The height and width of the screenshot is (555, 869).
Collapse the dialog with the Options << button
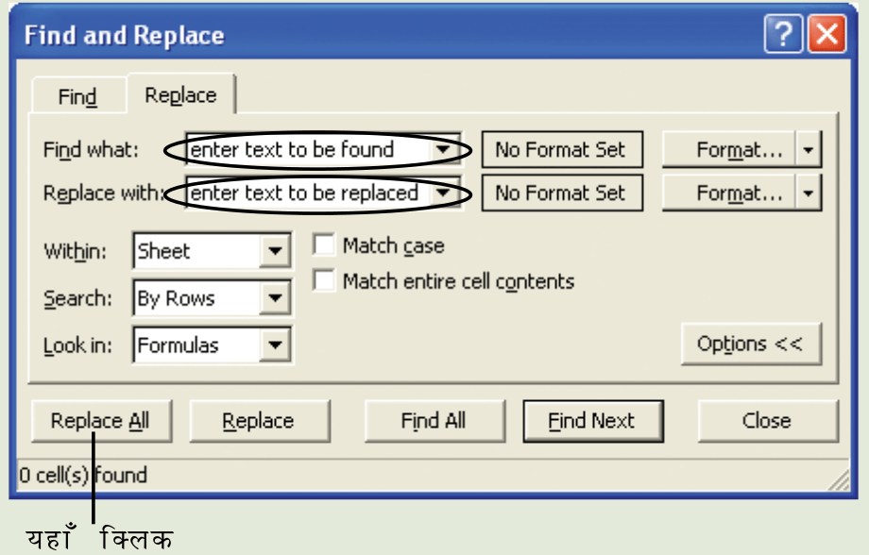click(751, 344)
